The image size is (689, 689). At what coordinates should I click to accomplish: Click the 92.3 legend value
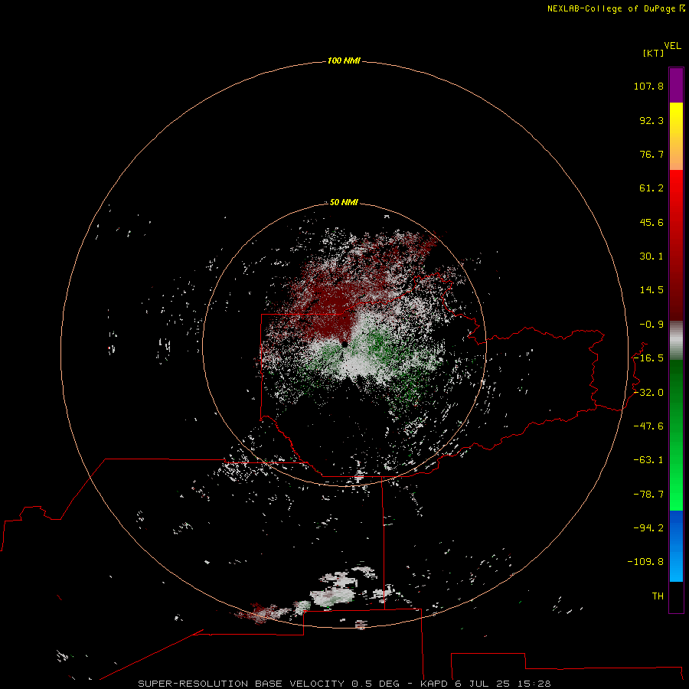click(651, 120)
